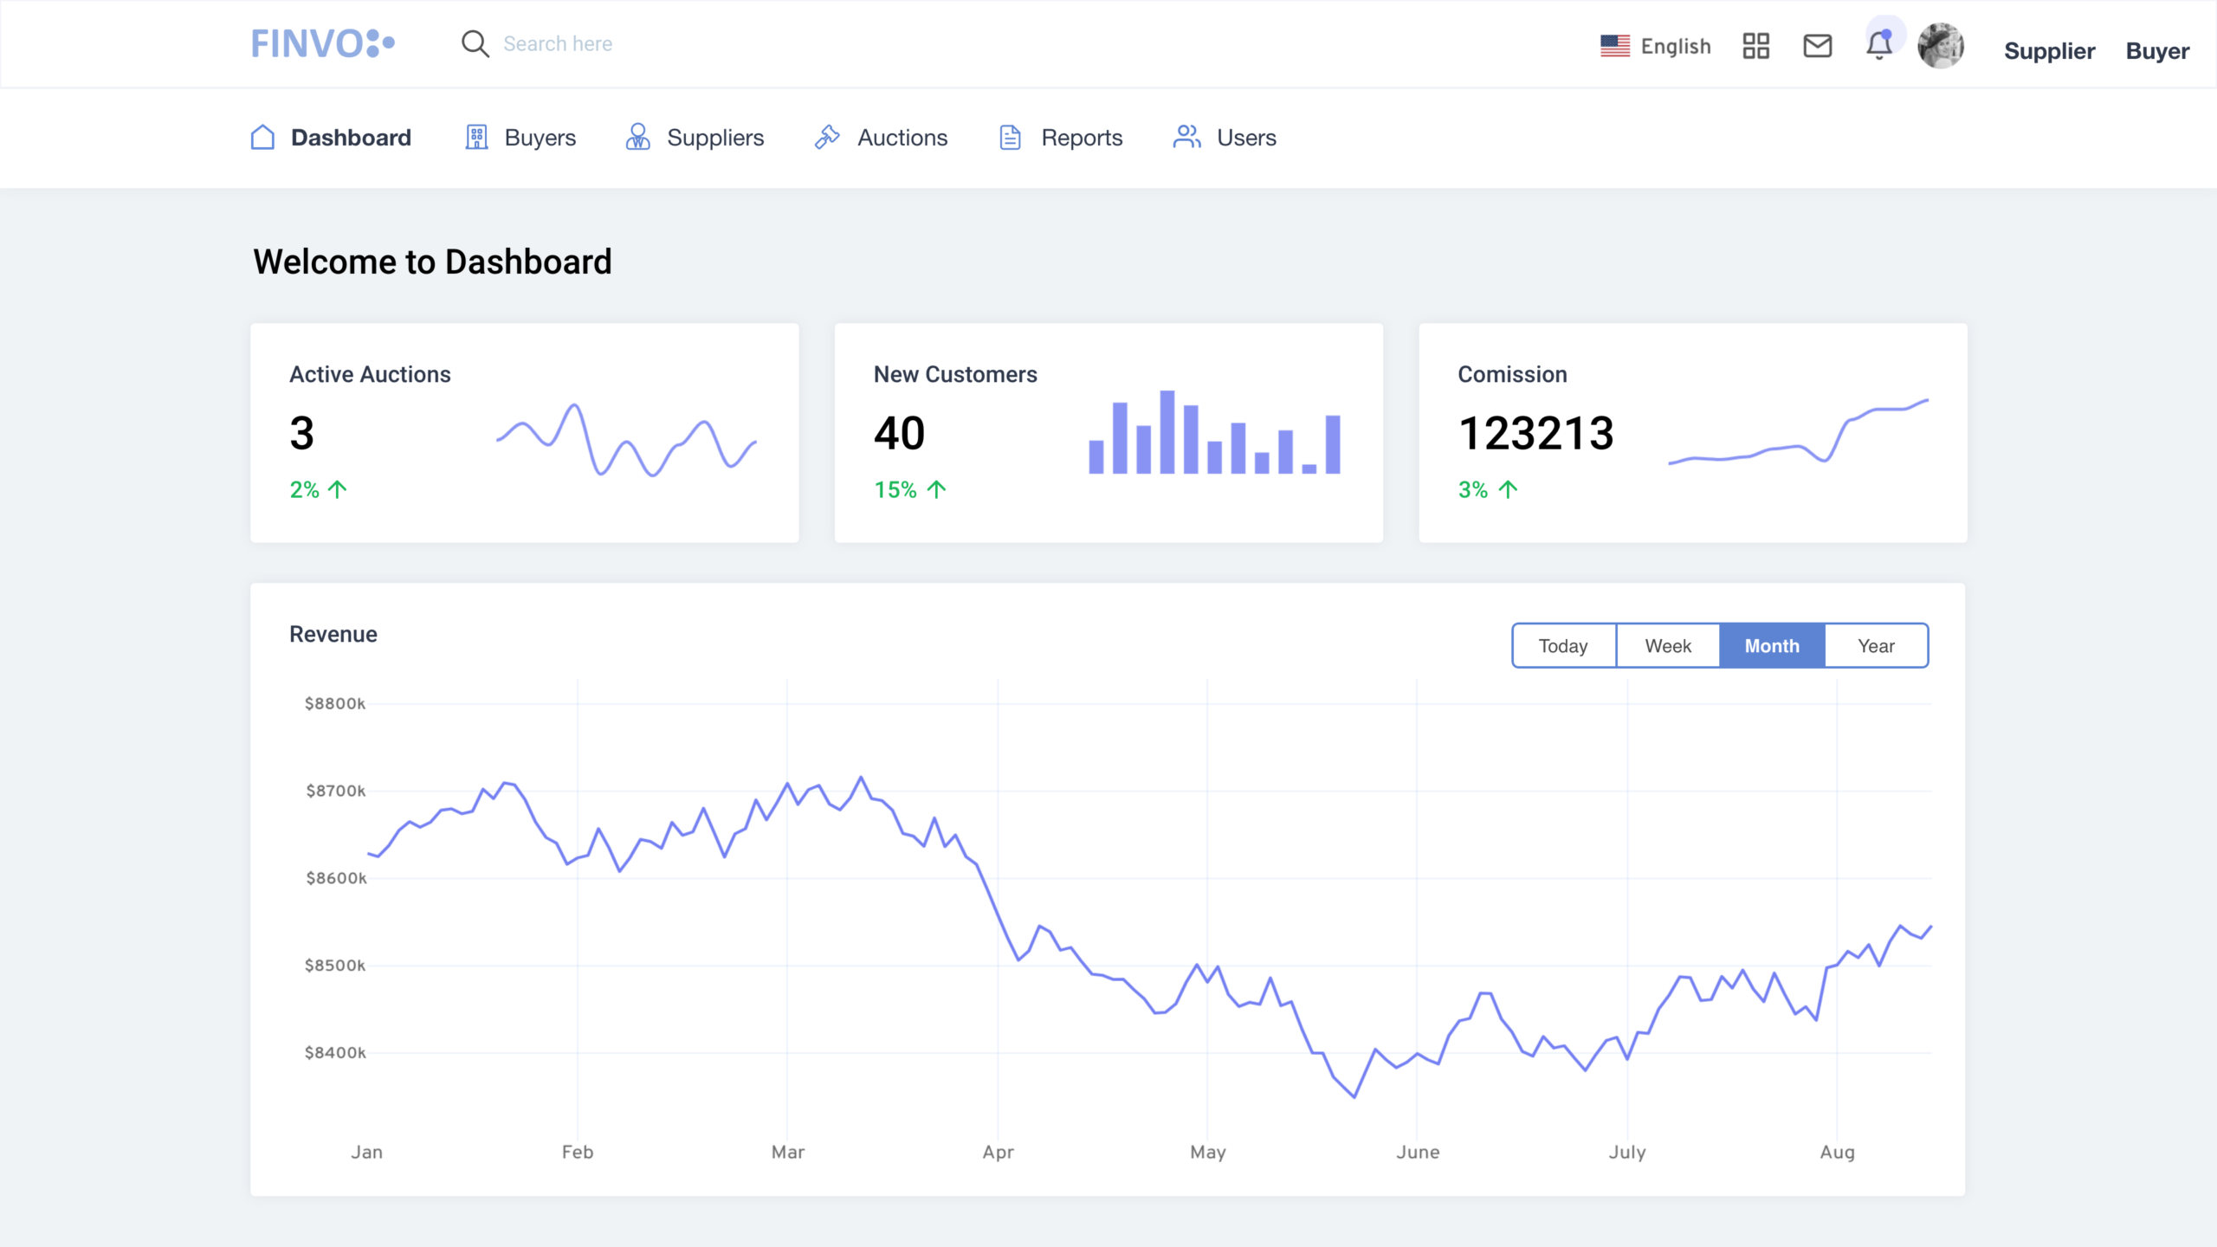This screenshot has height=1247, width=2217.
Task: Click the search magnifier icon
Action: 475,43
